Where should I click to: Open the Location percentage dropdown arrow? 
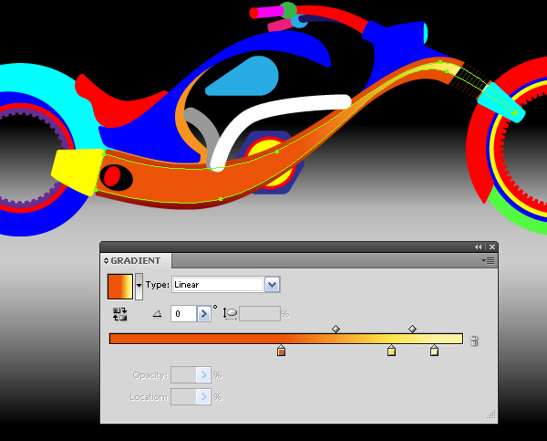[203, 397]
